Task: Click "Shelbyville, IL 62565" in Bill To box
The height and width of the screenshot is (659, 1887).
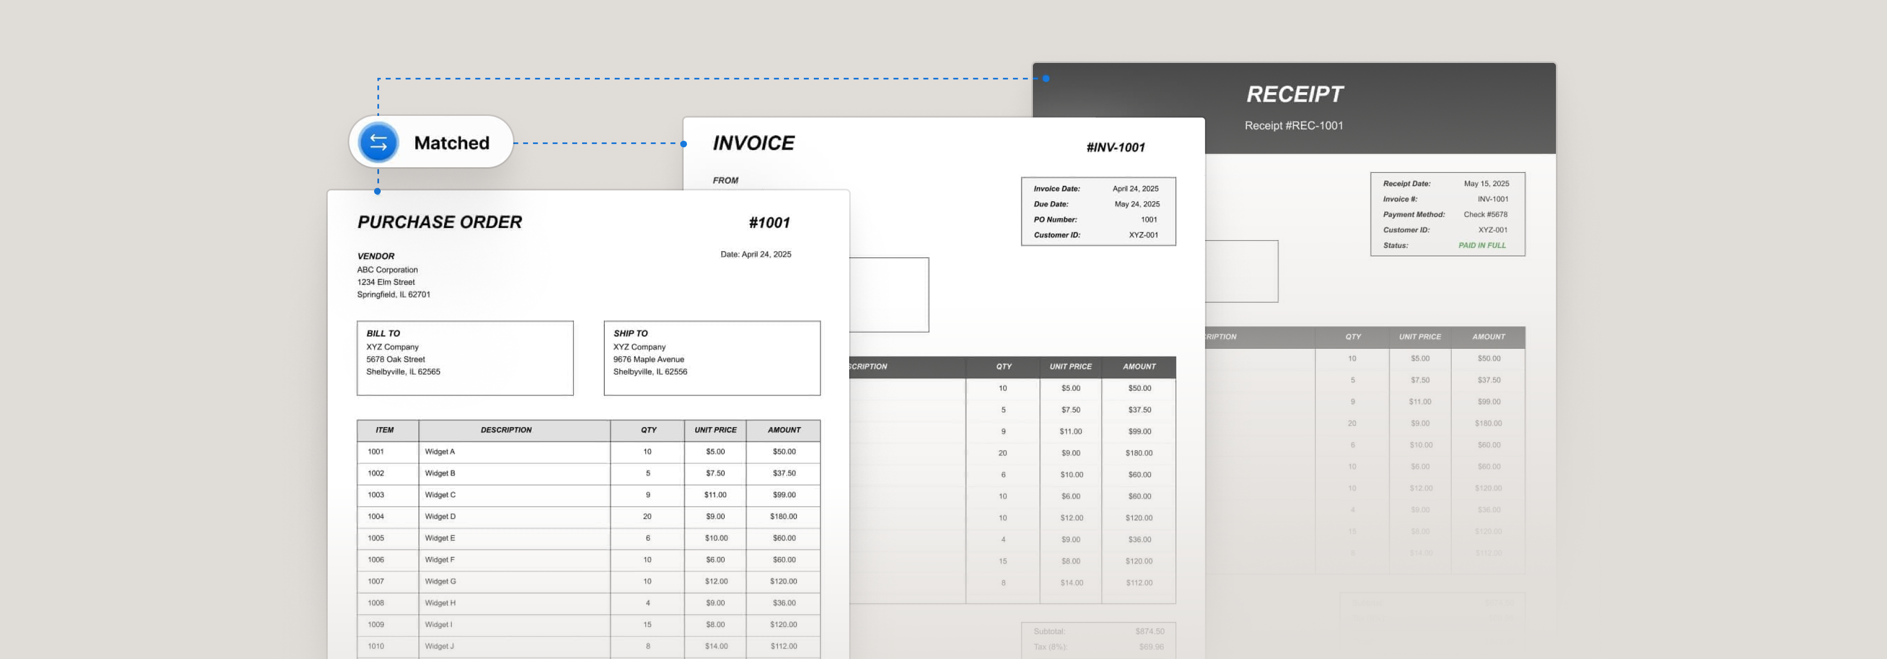Action: pos(403,371)
